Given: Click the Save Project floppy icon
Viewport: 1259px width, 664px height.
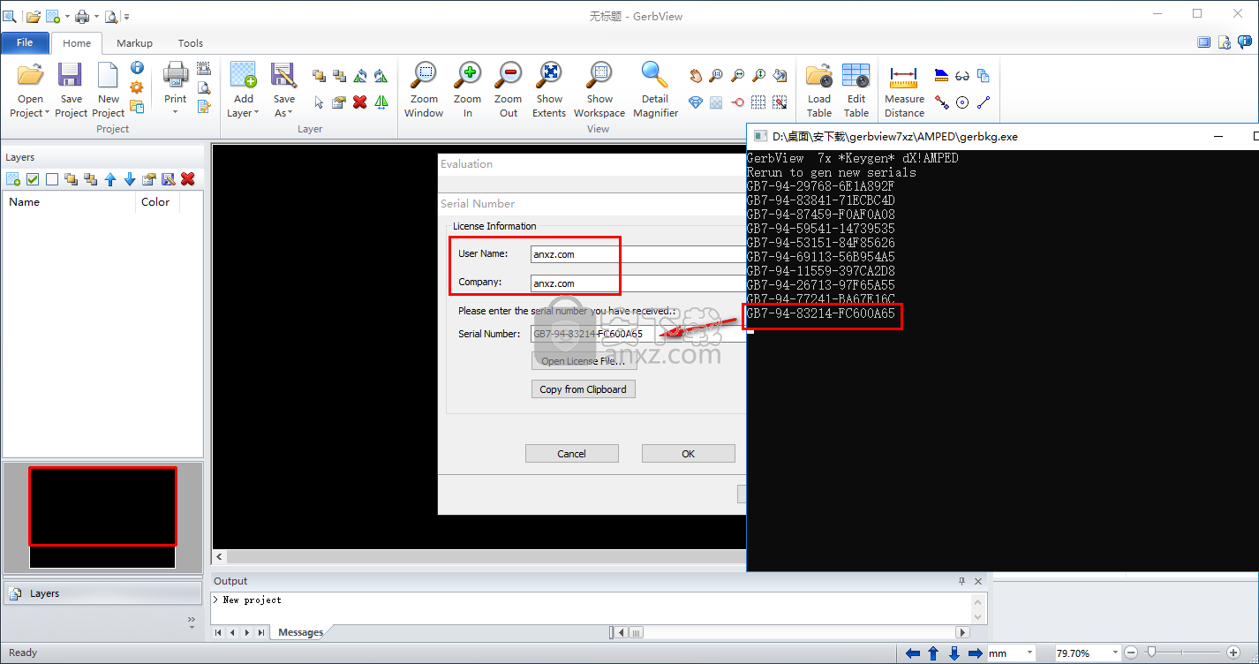Looking at the screenshot, I should pos(71,76).
